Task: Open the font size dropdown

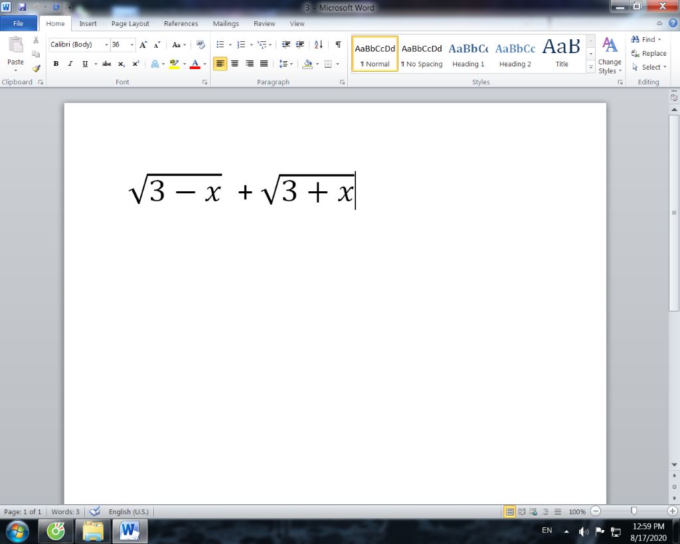Action: point(132,45)
